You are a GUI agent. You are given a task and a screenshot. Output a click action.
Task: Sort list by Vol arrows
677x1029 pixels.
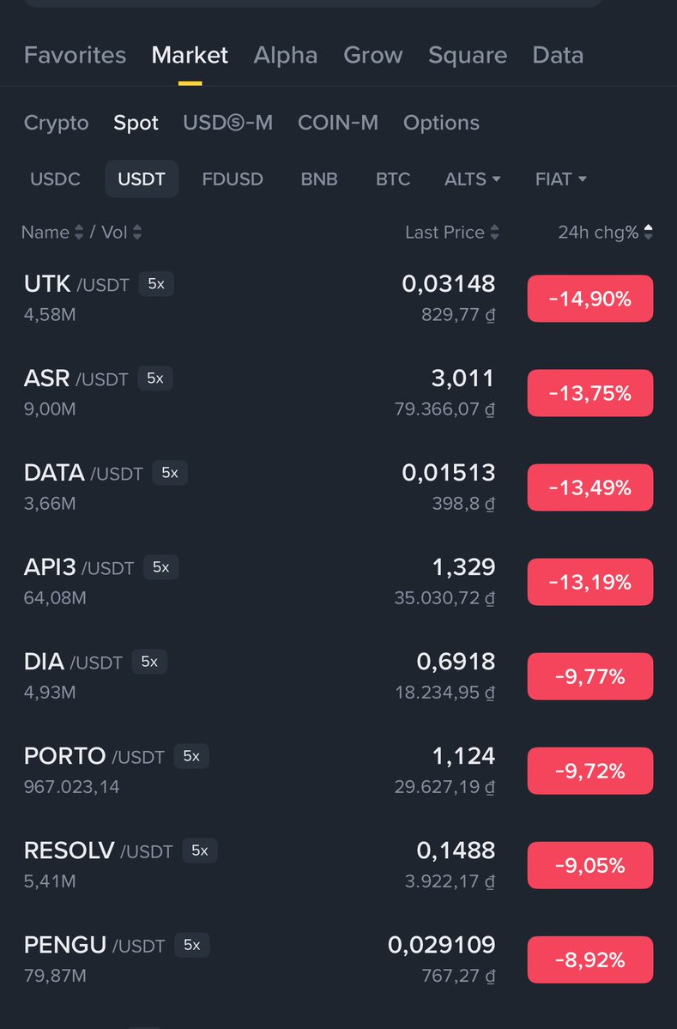(x=137, y=233)
